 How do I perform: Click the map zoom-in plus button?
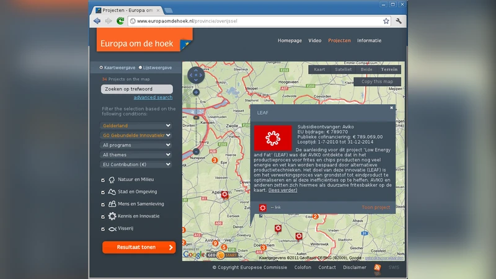[196, 92]
